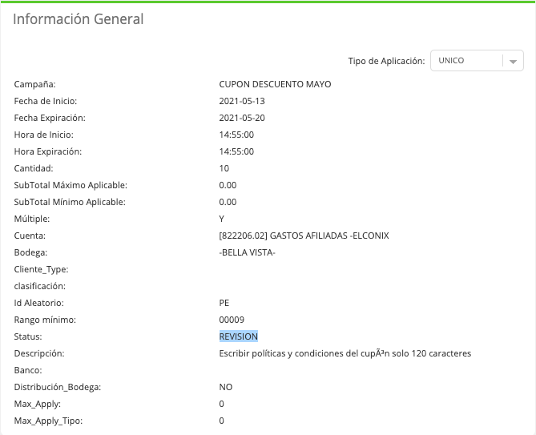
Task: Click the Descripción label
Action: 39,353
